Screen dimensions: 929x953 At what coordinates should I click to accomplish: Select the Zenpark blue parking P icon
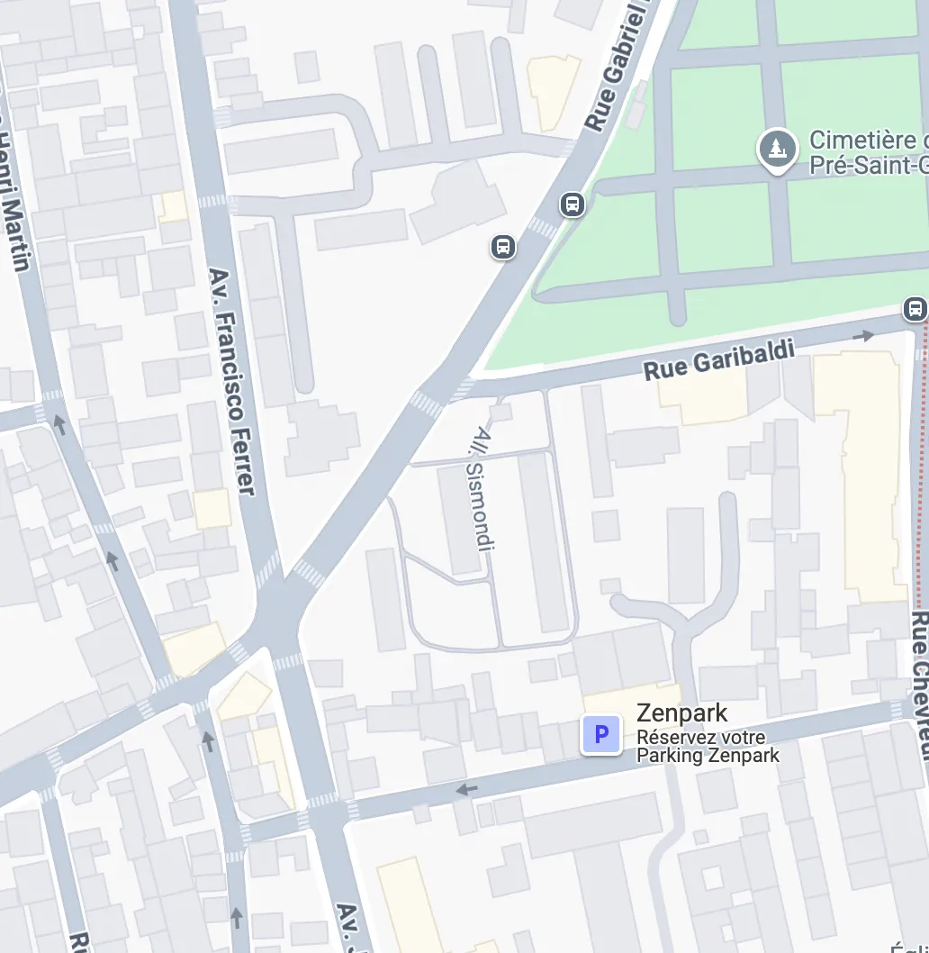tap(601, 734)
